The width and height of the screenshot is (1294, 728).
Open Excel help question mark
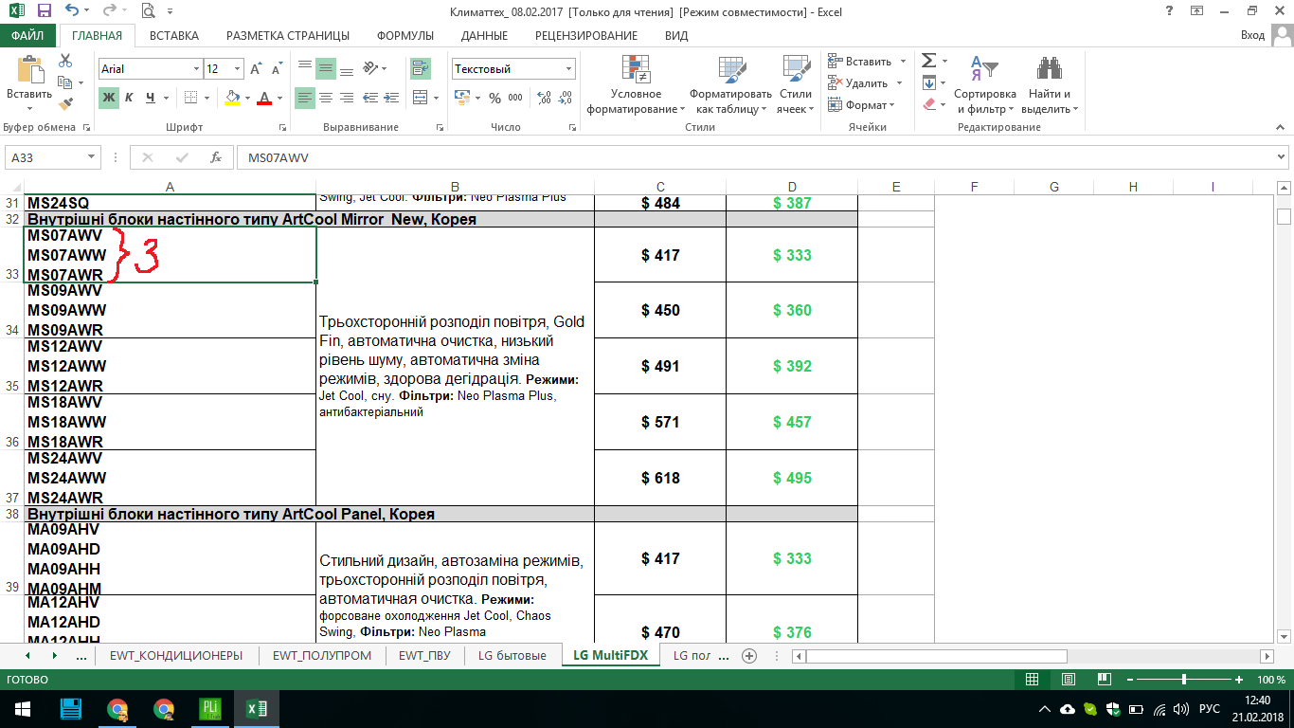1171,10
